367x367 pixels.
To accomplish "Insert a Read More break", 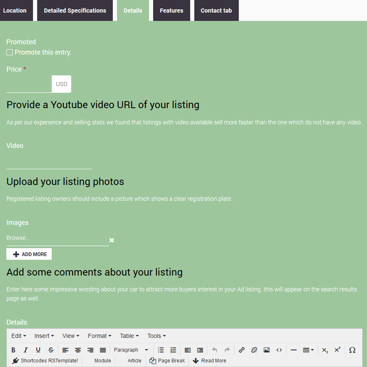I will pos(209,361).
